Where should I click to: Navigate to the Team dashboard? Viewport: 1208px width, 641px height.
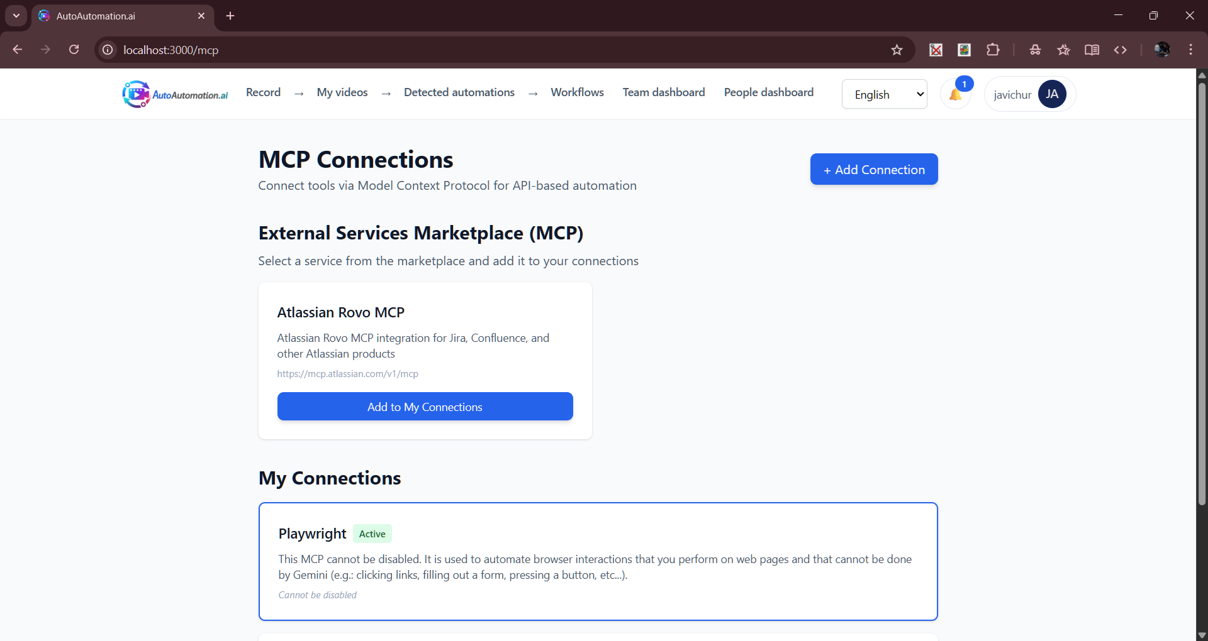[663, 92]
